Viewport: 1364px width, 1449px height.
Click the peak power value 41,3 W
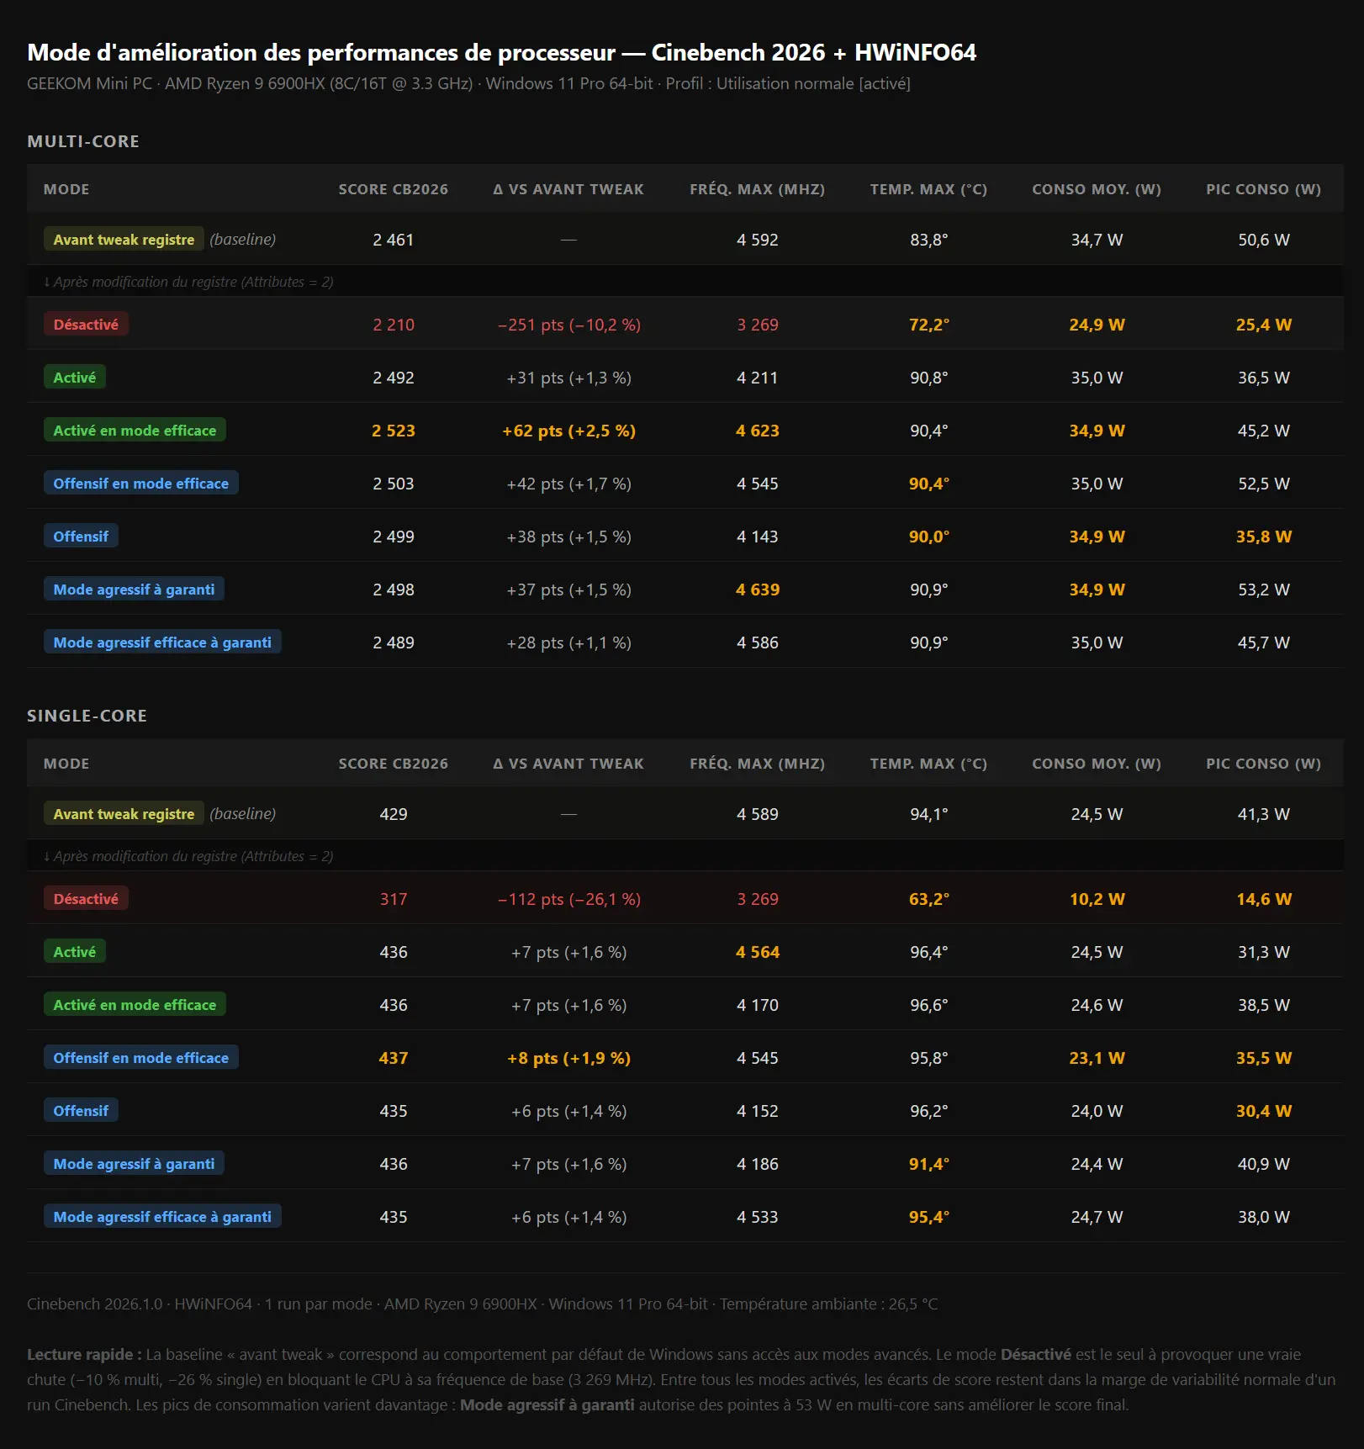point(1263,814)
